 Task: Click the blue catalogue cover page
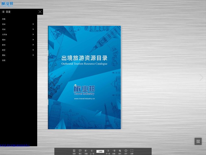(x=84, y=77)
